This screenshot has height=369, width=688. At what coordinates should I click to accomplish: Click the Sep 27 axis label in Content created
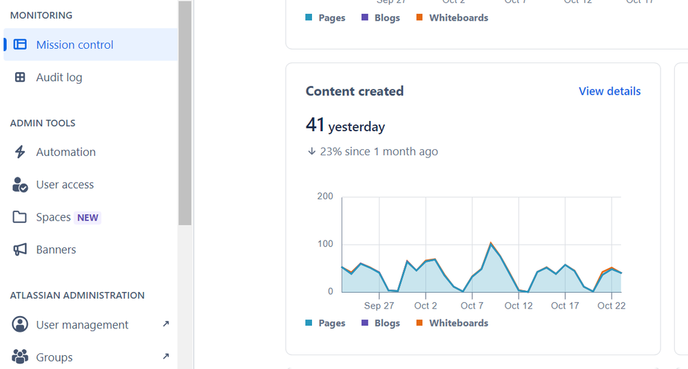(379, 306)
